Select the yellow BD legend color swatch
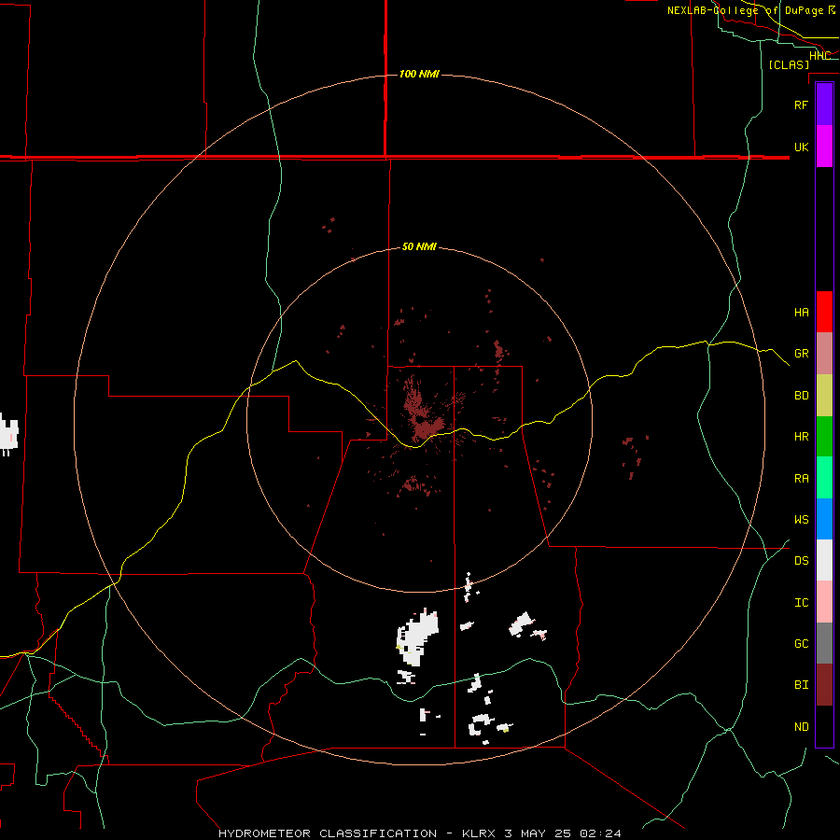840x840 pixels. (x=824, y=396)
